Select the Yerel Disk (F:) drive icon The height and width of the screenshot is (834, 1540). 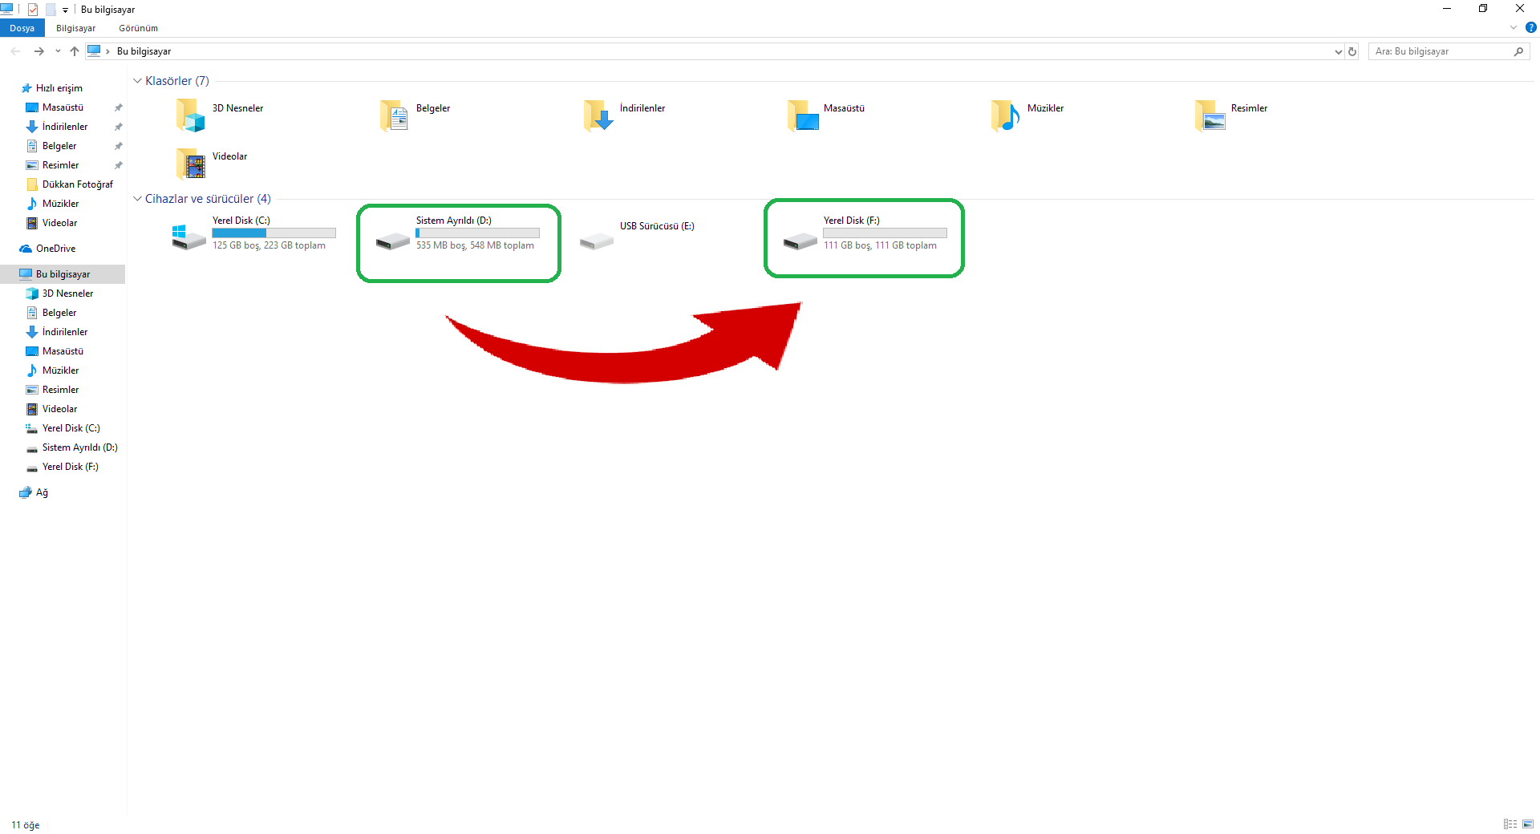tap(800, 241)
